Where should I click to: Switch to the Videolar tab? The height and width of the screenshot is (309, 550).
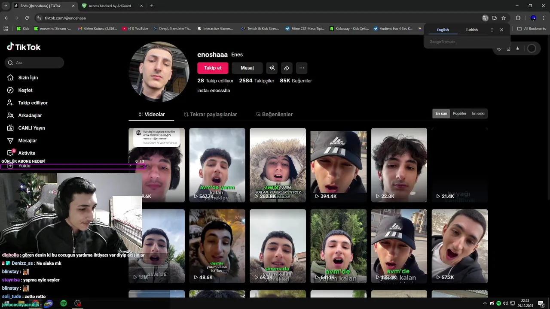coord(152,115)
